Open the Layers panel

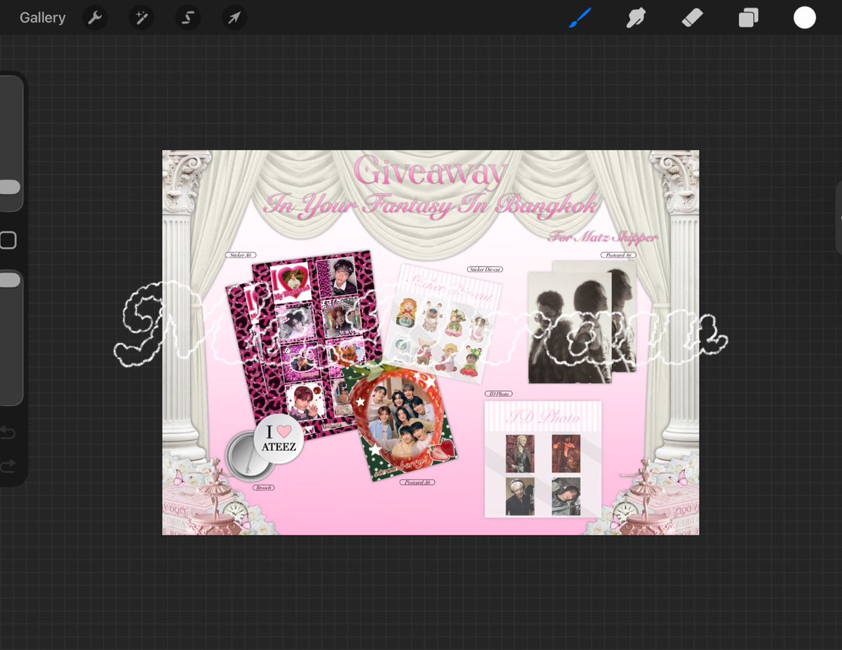(748, 18)
